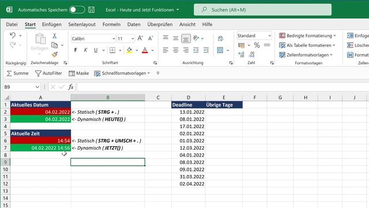Open the Seitenlayout tab
The image size is (369, 208).
coord(82,24)
